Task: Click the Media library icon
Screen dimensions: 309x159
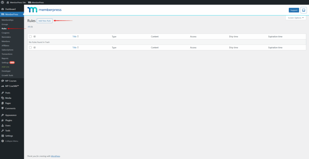Action: [3, 98]
